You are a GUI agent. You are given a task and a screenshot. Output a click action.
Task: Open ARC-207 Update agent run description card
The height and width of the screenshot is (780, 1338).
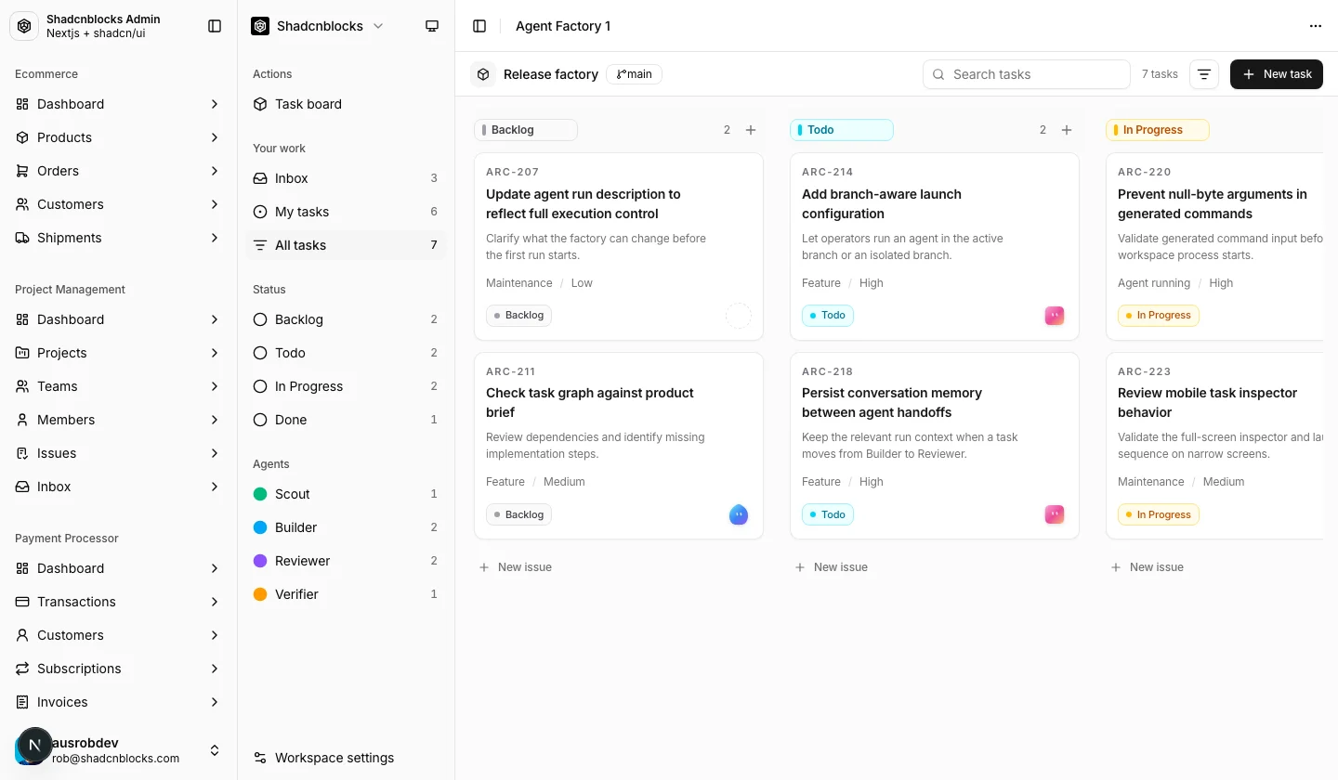(619, 247)
